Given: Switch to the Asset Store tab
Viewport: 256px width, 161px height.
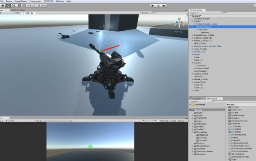Looking at the screenshot, I should tap(18, 10).
